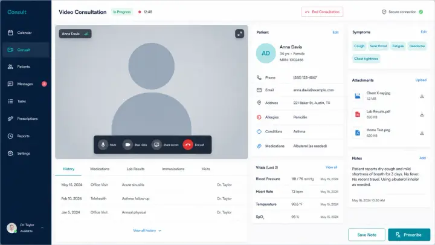End call with red phone button
This screenshot has width=435, height=245.
(x=188, y=145)
